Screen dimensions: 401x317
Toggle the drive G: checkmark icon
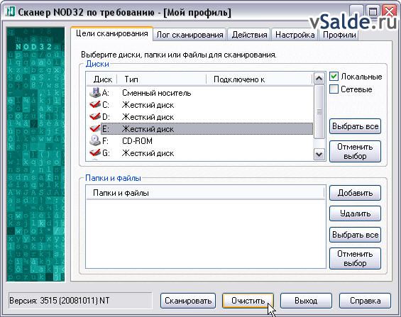click(x=95, y=152)
